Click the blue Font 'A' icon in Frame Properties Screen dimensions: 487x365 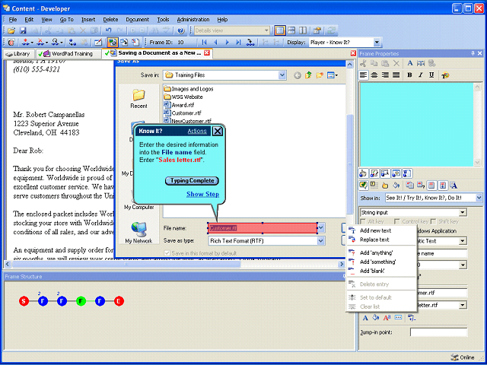coord(410,63)
